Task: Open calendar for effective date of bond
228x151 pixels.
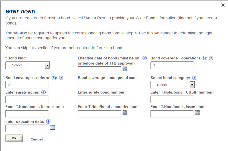Action: pyautogui.click(x=125, y=69)
